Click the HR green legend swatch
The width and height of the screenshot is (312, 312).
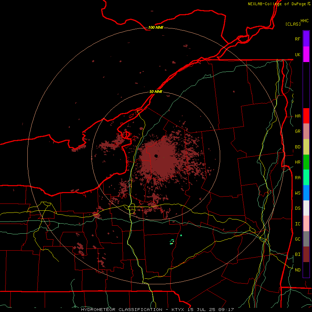point(306,162)
